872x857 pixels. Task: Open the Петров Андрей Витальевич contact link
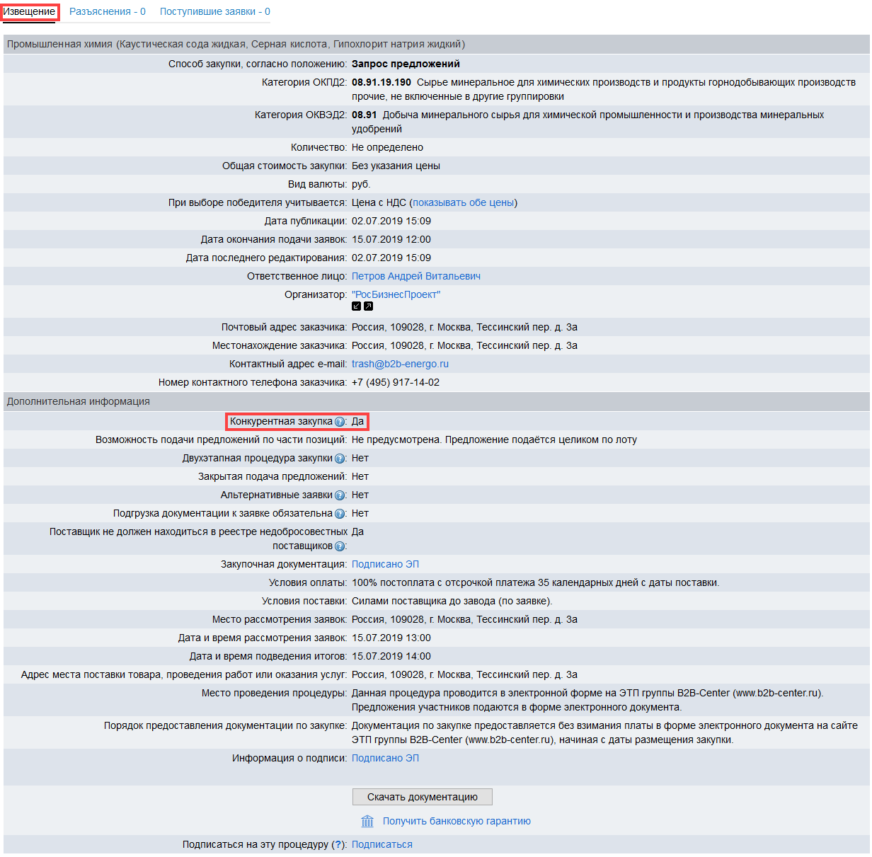415,276
